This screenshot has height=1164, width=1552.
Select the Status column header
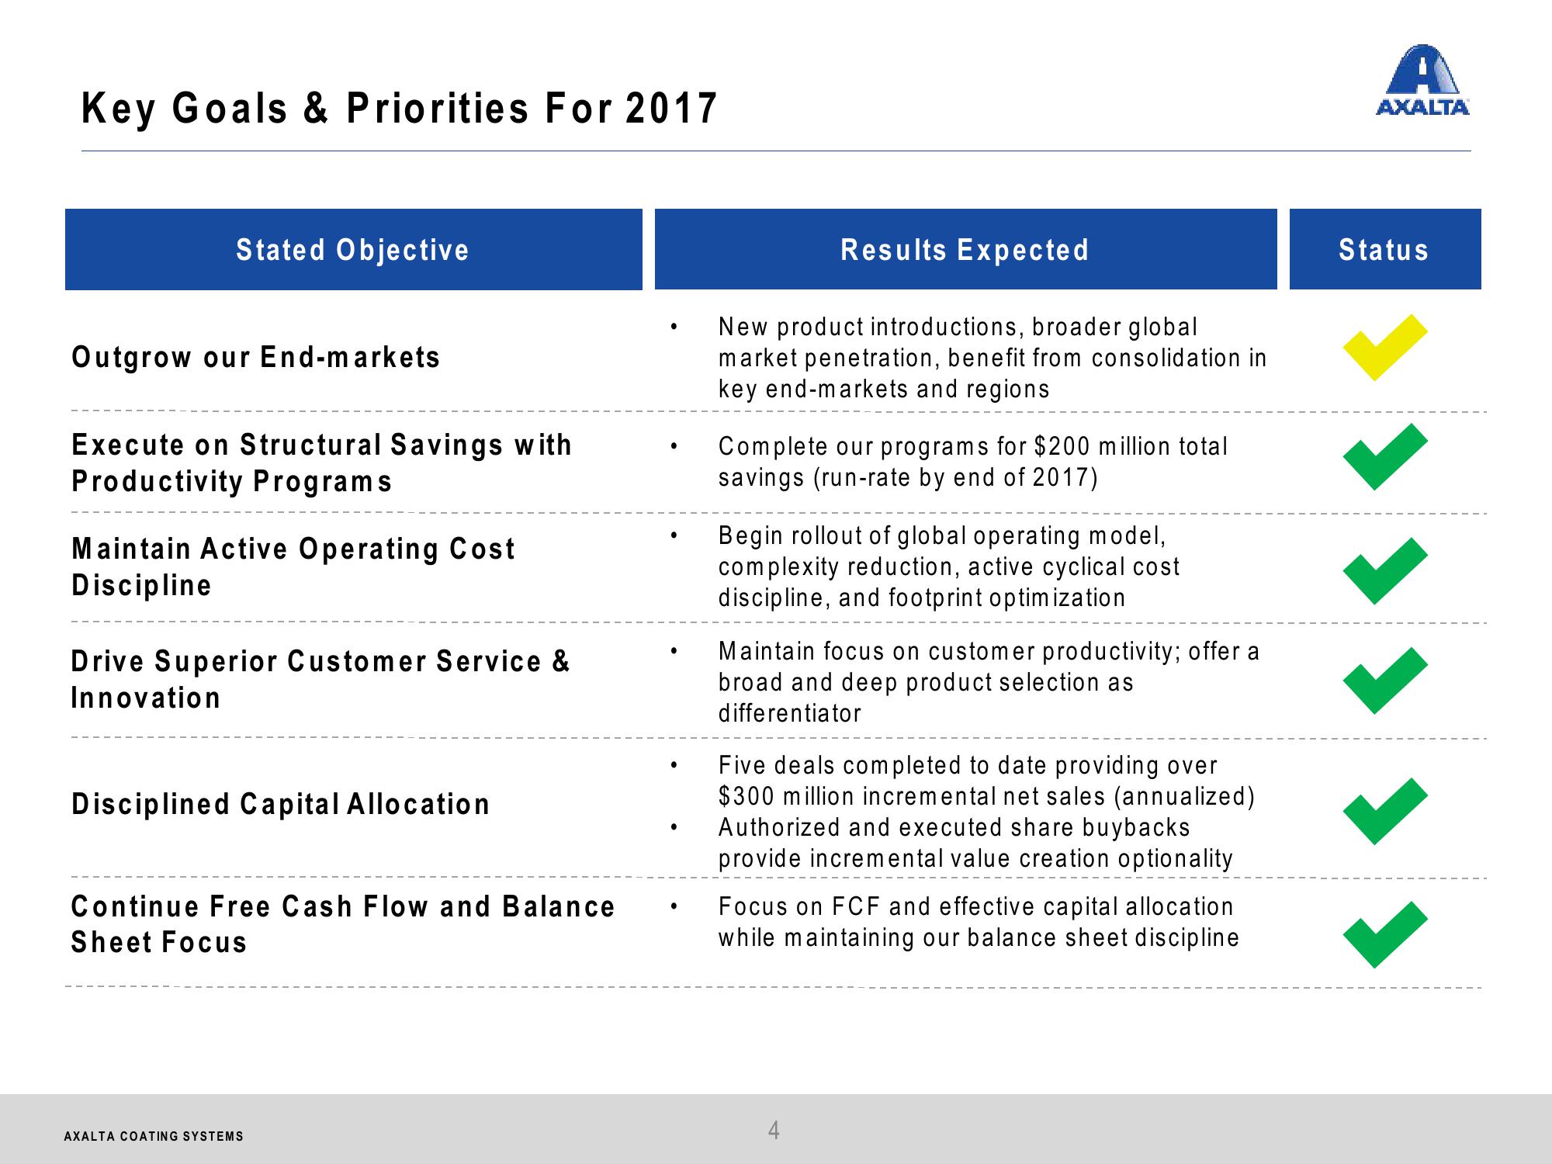[1385, 249]
